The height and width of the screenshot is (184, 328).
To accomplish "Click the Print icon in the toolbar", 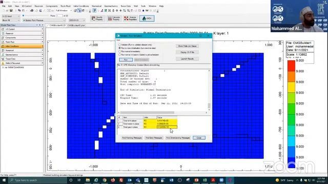I will 32,10.
